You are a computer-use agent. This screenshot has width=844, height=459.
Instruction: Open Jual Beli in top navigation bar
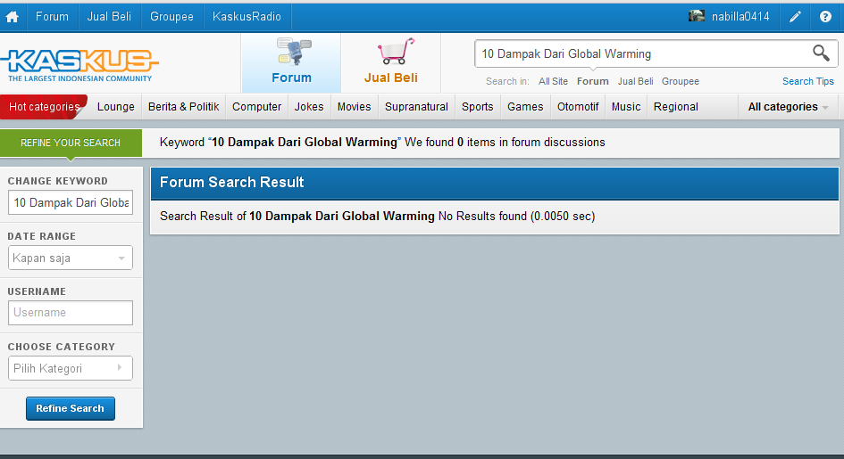click(109, 17)
